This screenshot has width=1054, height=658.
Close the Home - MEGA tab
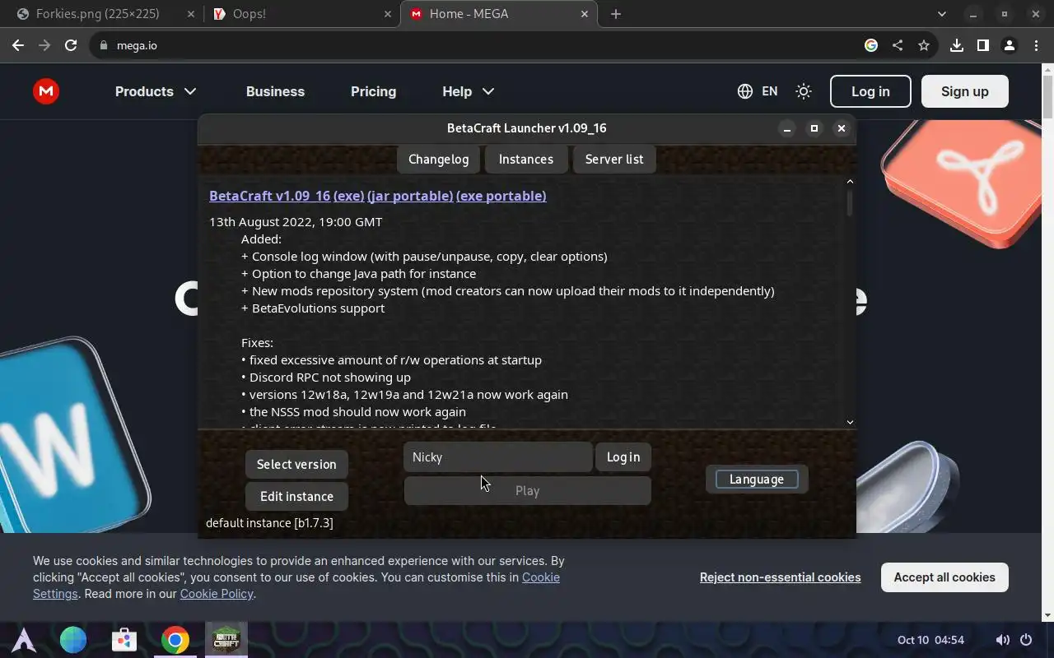[585, 14]
